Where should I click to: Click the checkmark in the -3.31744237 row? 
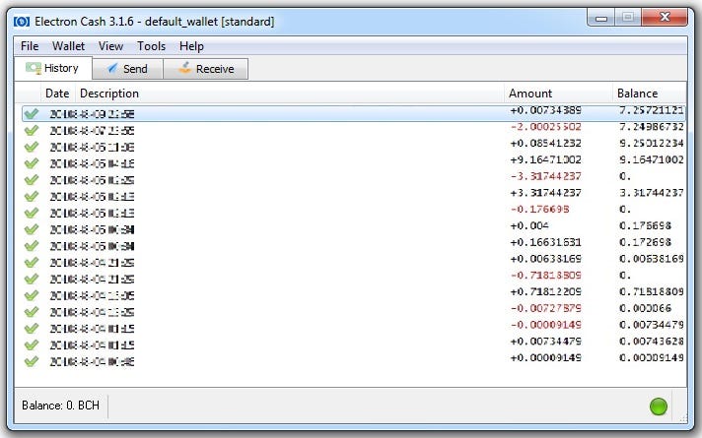31,180
